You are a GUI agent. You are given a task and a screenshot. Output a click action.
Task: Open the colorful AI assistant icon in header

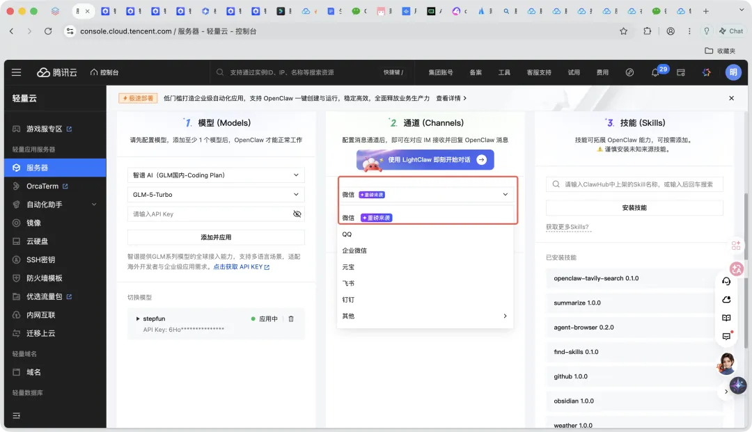click(707, 72)
